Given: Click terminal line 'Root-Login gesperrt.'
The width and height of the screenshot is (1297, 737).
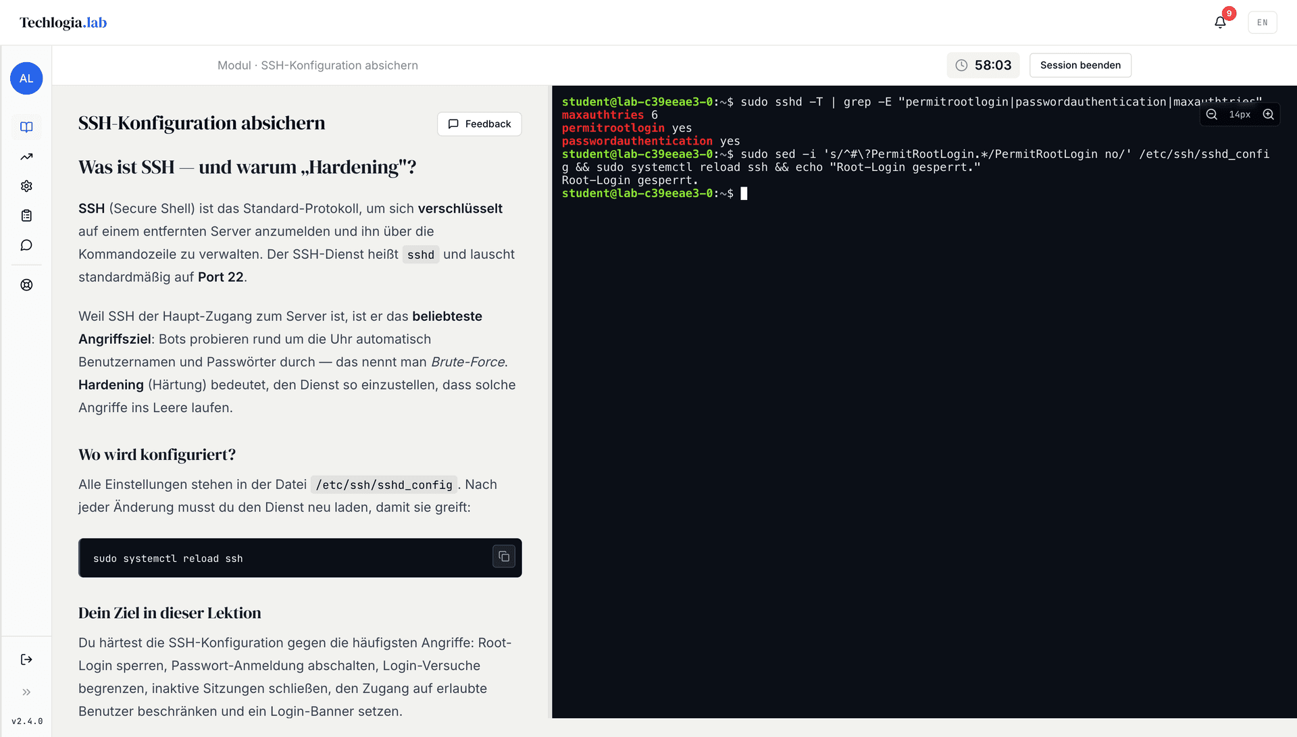Looking at the screenshot, I should pos(630,180).
